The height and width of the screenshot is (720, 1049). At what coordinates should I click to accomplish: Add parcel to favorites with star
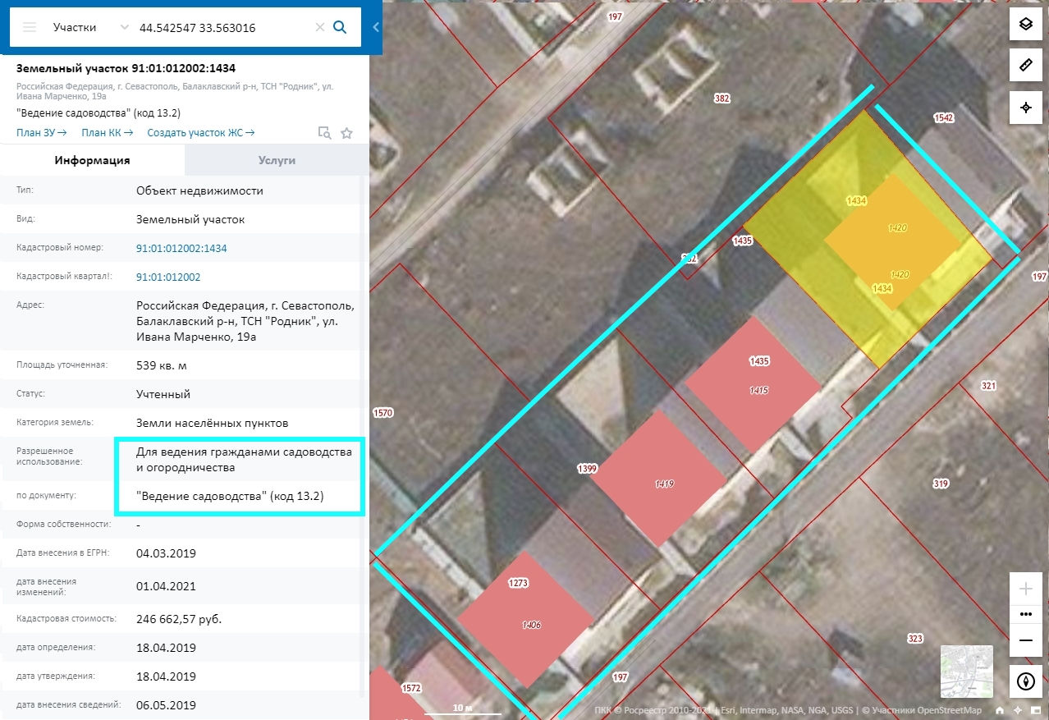click(346, 133)
